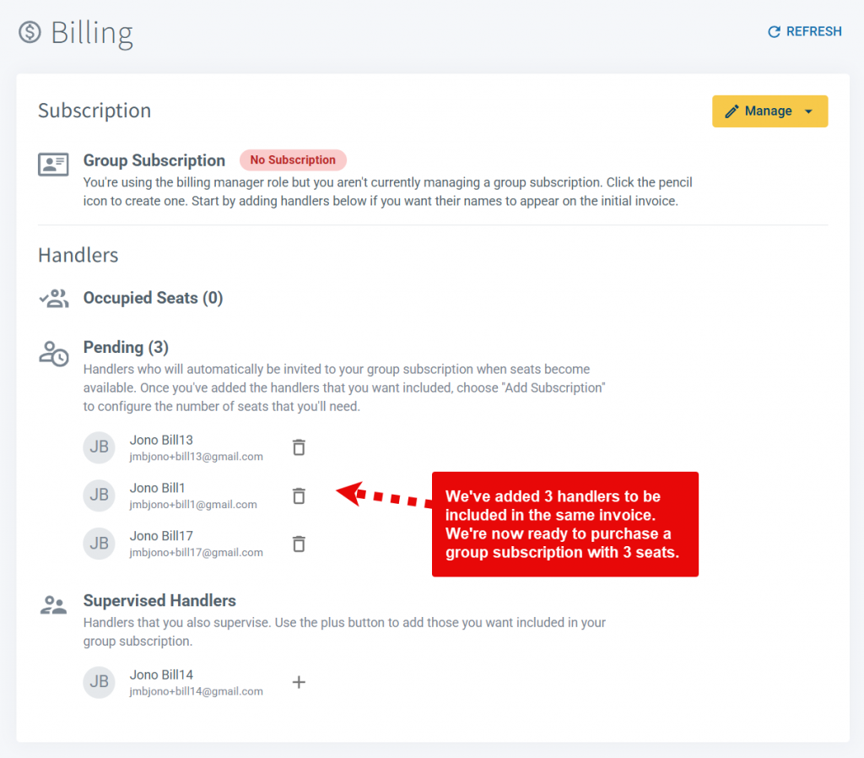864x758 pixels.
Task: Click the pencil icon on the Manage button
Action: point(733,111)
